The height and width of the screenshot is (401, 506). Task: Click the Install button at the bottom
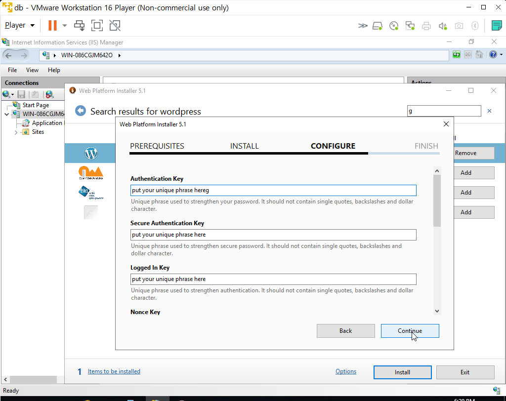tap(402, 372)
